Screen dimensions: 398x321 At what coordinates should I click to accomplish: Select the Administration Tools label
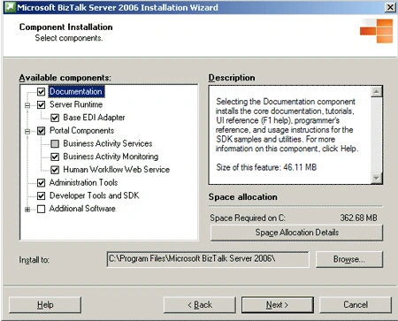pyautogui.click(x=83, y=182)
